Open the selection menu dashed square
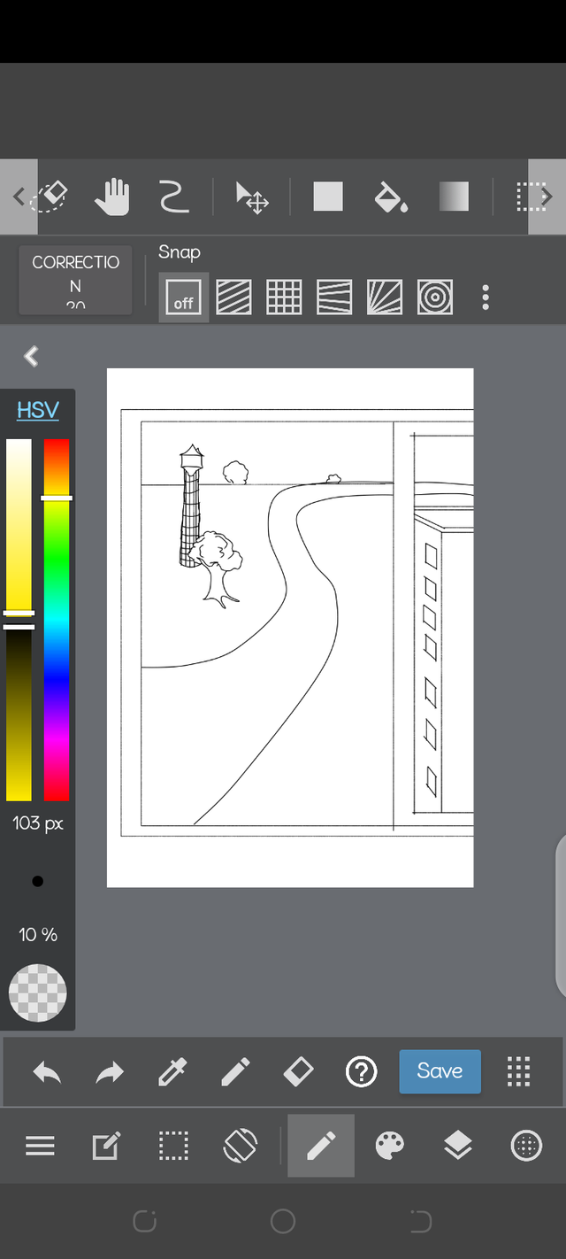The image size is (566, 1259). (x=173, y=1146)
